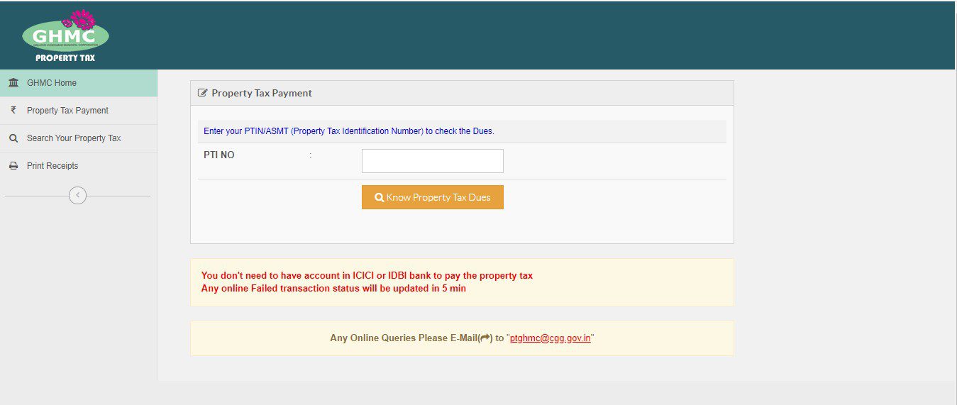Click the edit pencil icon in the panel header

coord(203,93)
